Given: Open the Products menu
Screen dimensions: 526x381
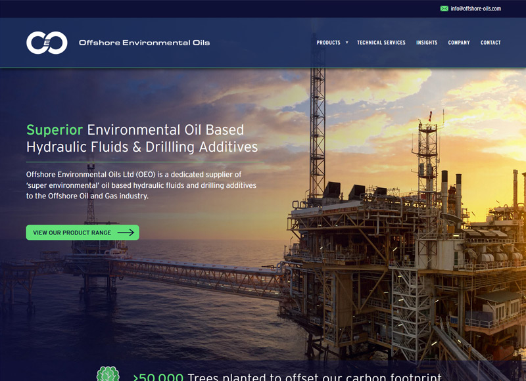Looking at the screenshot, I should 328,43.
